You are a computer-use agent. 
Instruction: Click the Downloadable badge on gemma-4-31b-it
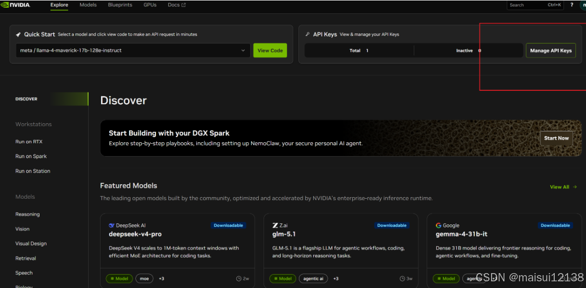coord(555,225)
